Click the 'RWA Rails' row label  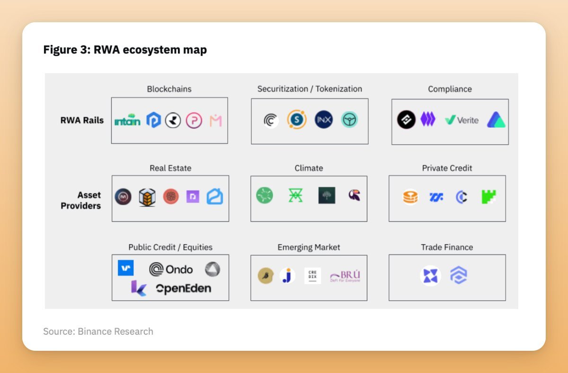(82, 120)
